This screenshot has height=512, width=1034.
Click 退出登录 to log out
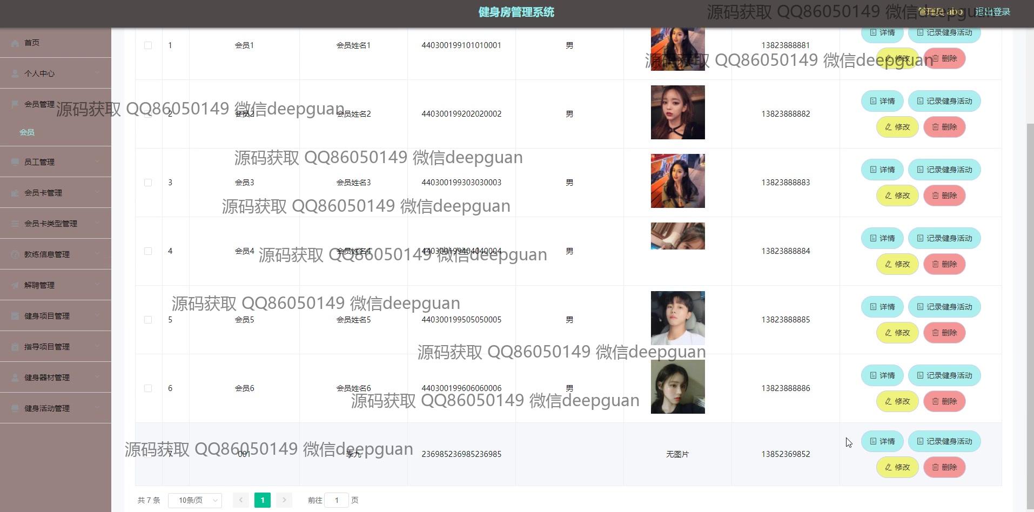pyautogui.click(x=992, y=12)
